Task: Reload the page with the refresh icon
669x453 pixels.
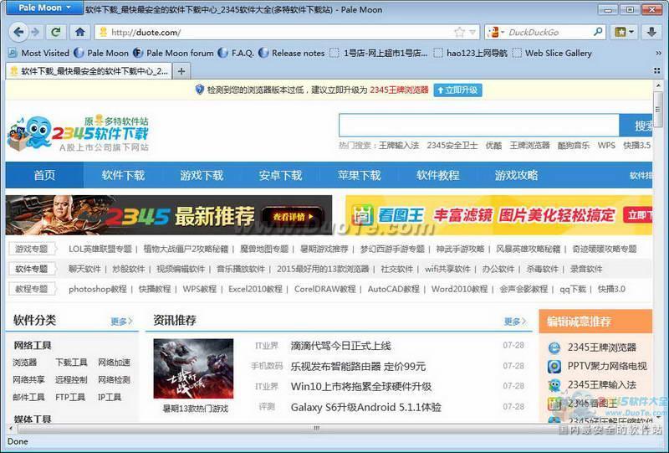Action: coord(55,32)
